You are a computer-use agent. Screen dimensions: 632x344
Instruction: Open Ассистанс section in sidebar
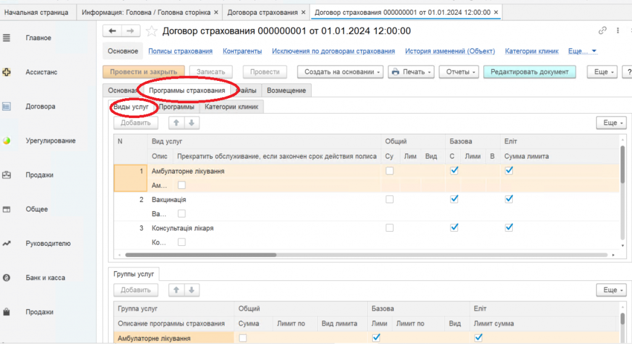click(x=41, y=72)
